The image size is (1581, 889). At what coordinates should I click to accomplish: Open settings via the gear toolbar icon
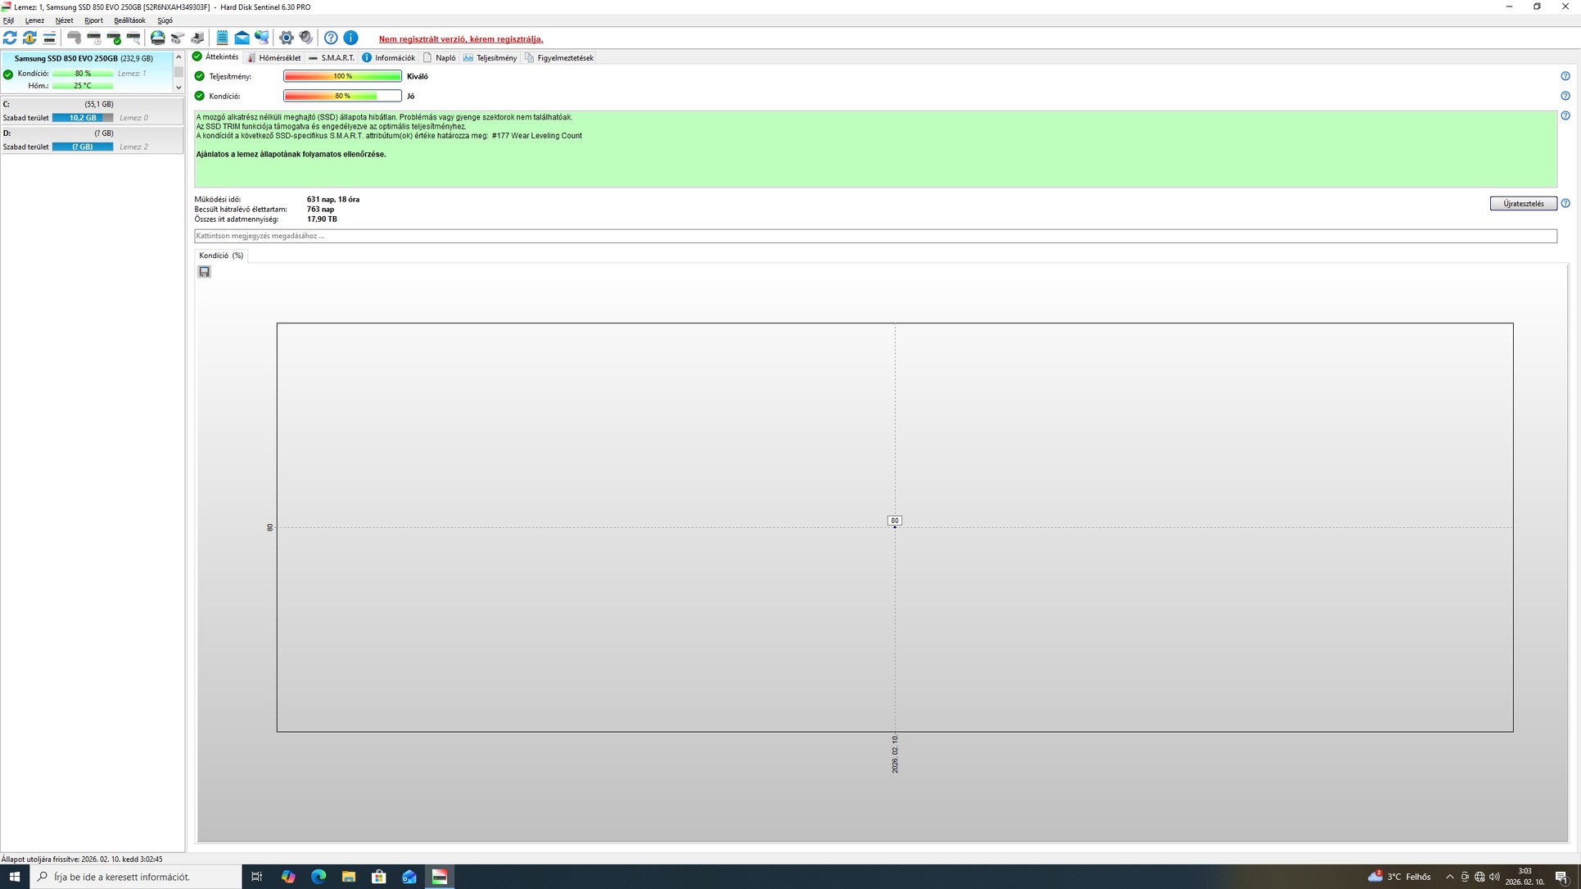(286, 38)
